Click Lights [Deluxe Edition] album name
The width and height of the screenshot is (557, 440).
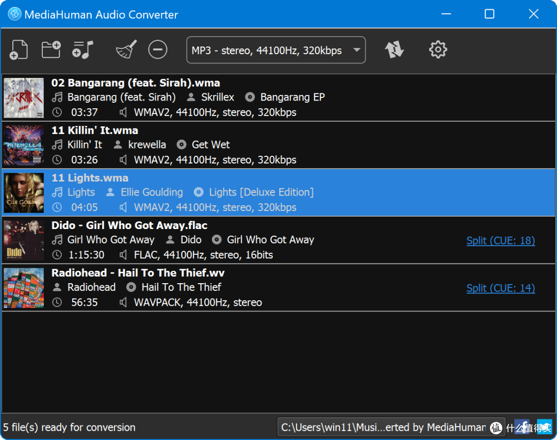click(x=261, y=192)
